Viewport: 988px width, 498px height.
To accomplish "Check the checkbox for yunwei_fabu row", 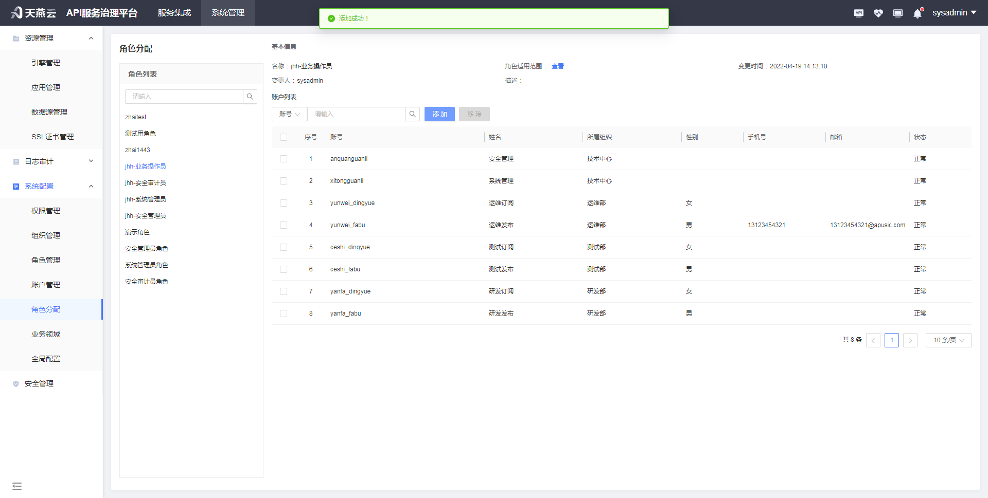I will coord(284,225).
